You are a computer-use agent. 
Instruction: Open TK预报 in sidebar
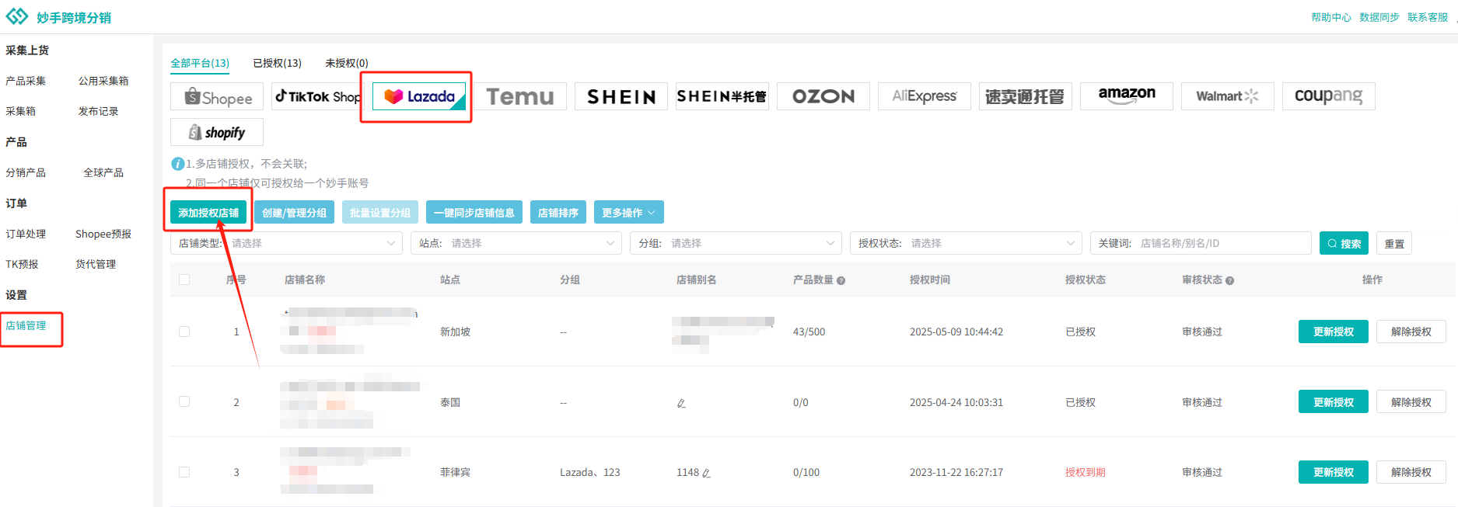(x=22, y=264)
